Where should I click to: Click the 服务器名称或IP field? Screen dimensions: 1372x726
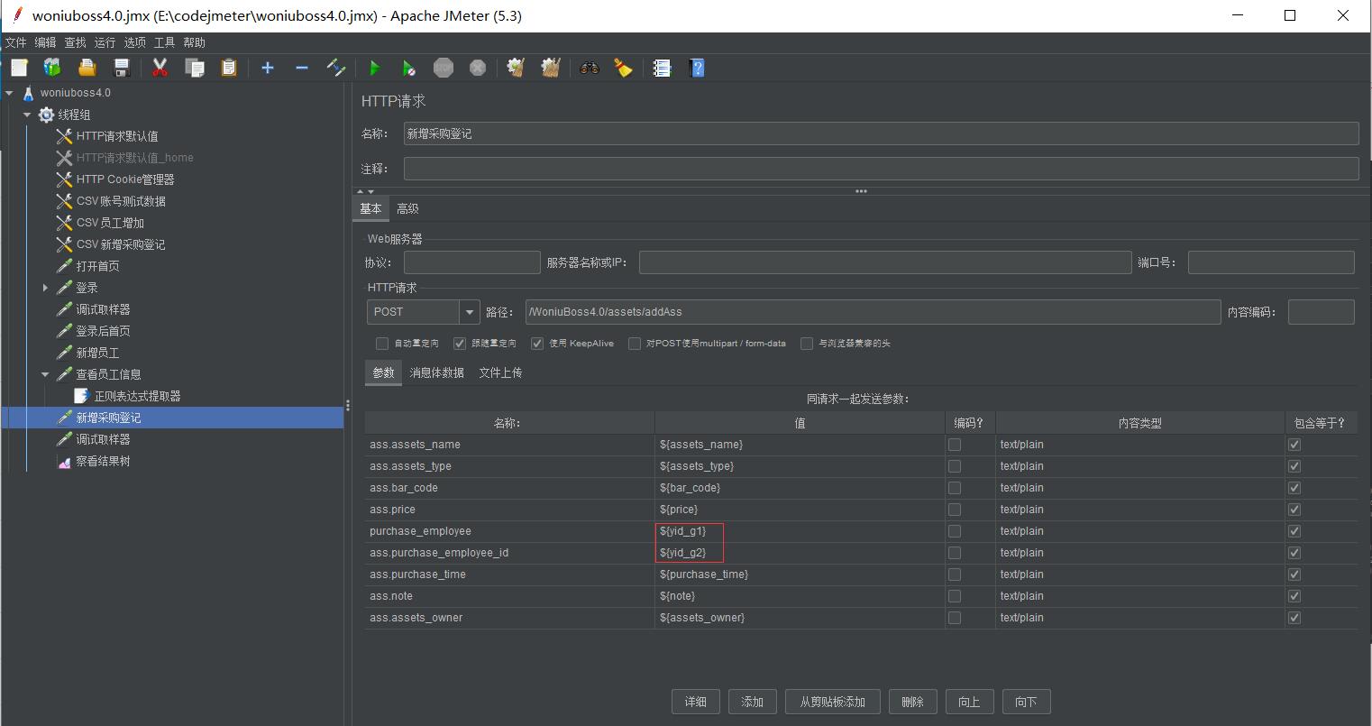pyautogui.click(x=885, y=262)
